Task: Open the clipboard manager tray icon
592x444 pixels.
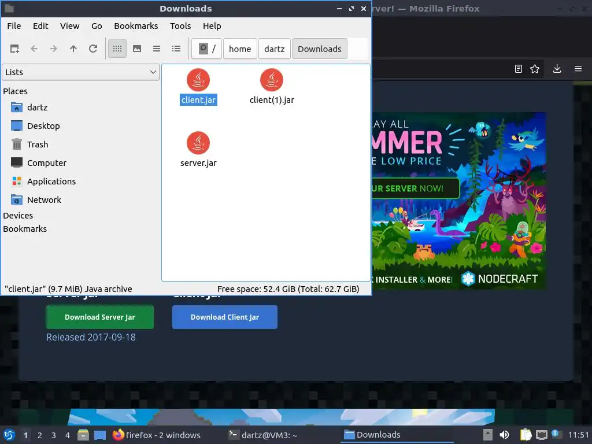Action: tap(526, 435)
